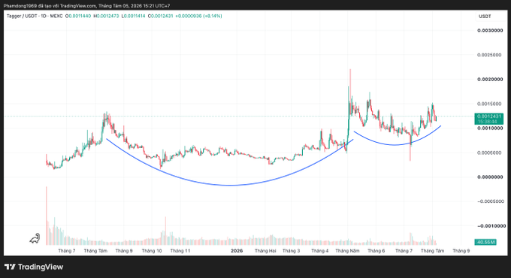Select the Tagger / USDT · 1D · MEXC title
The width and height of the screenshot is (511, 278).
[x=35, y=16]
